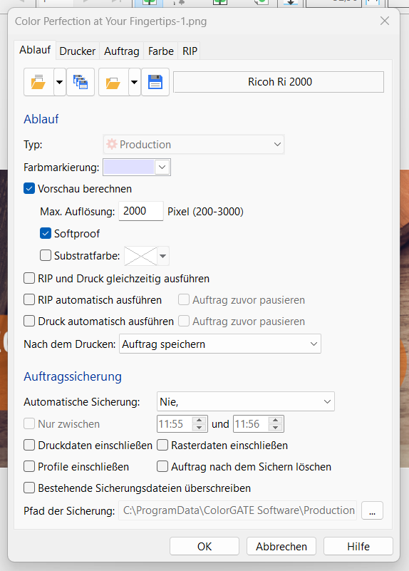Screen dimensions: 409x571
Task: Close the dialog with the X button
Action: 385,21
